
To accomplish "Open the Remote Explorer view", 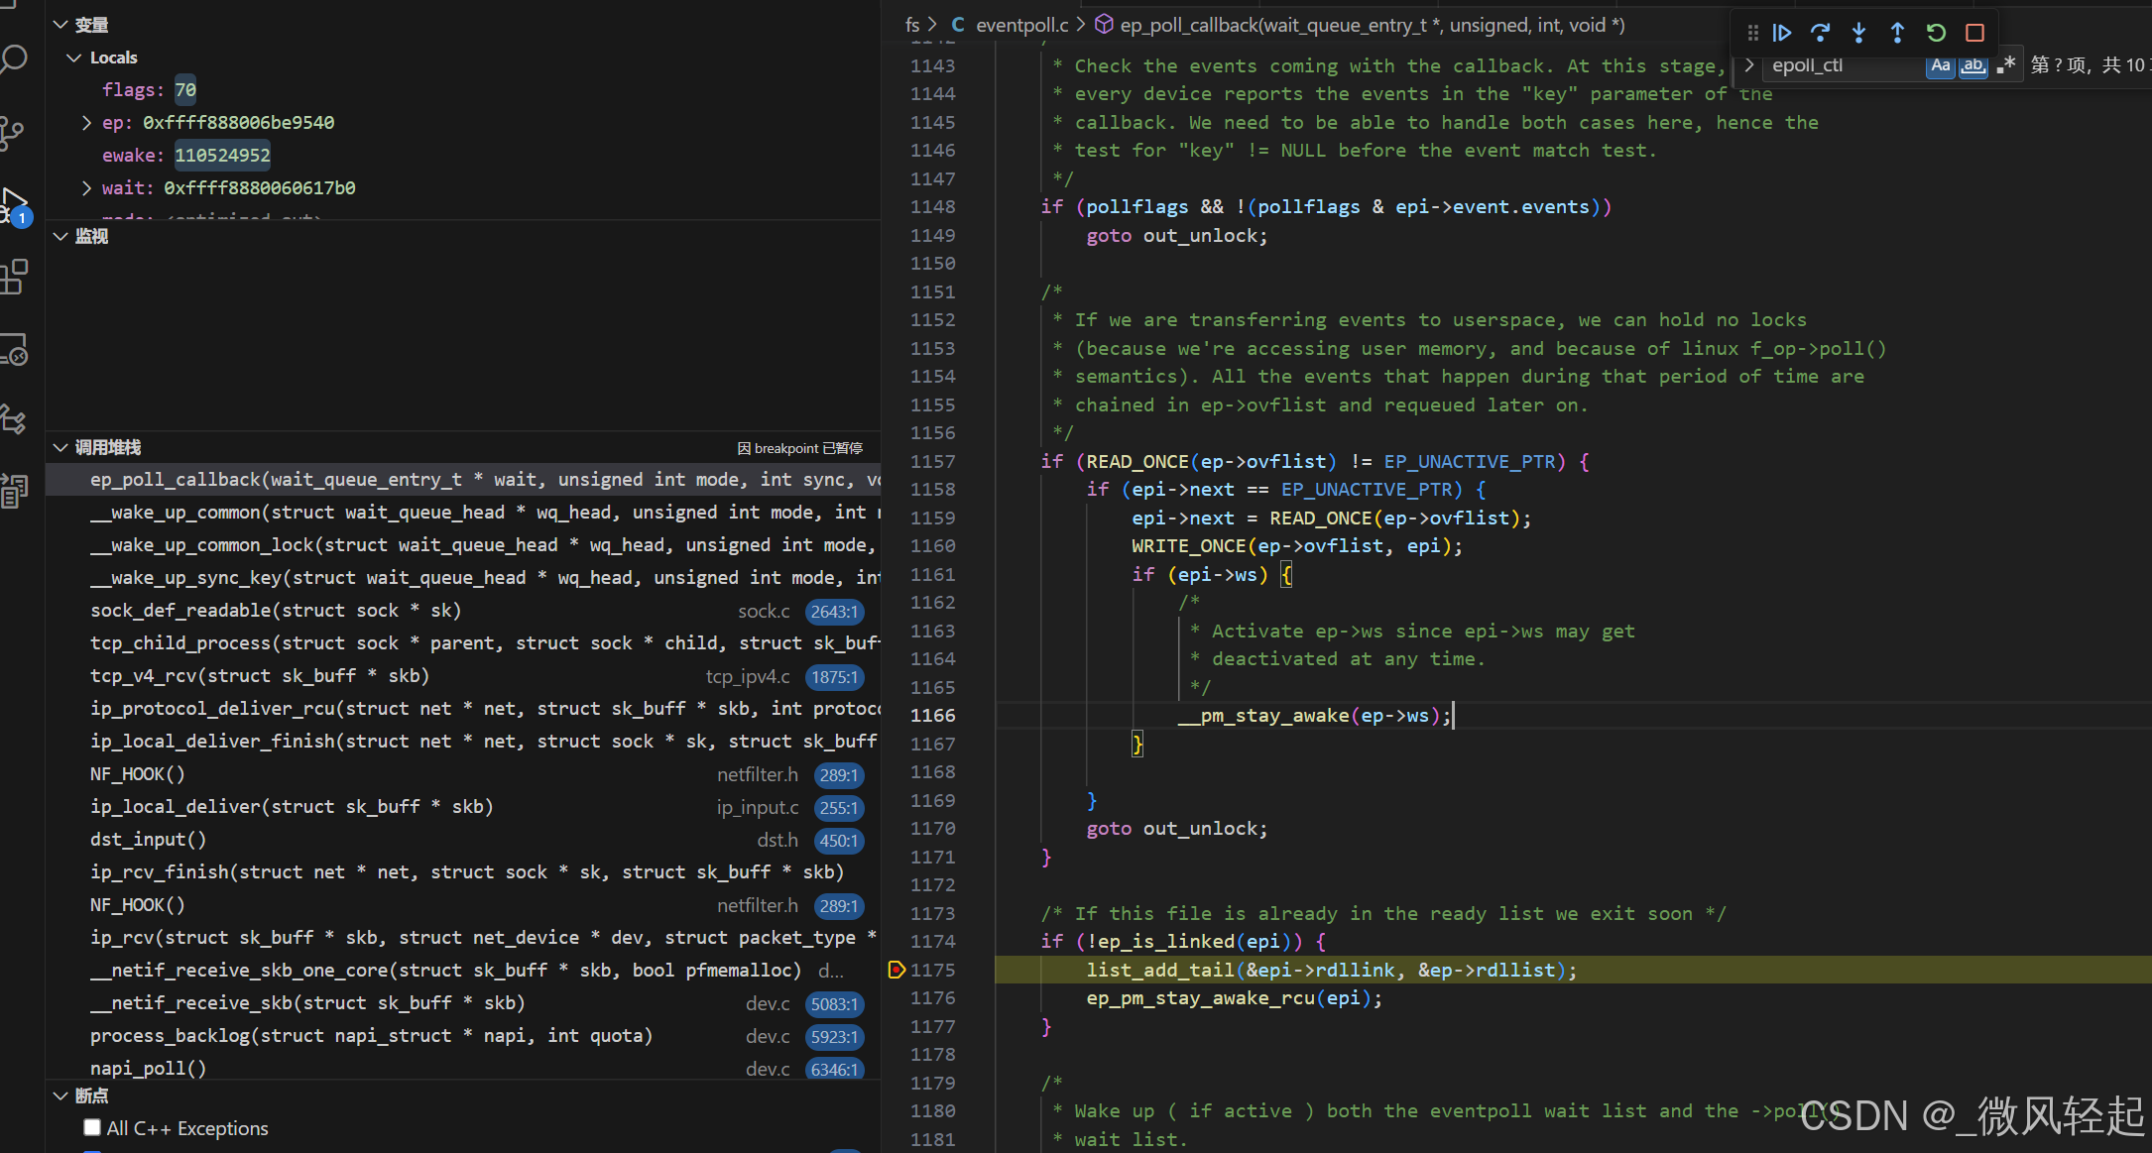I will pyautogui.click(x=14, y=349).
